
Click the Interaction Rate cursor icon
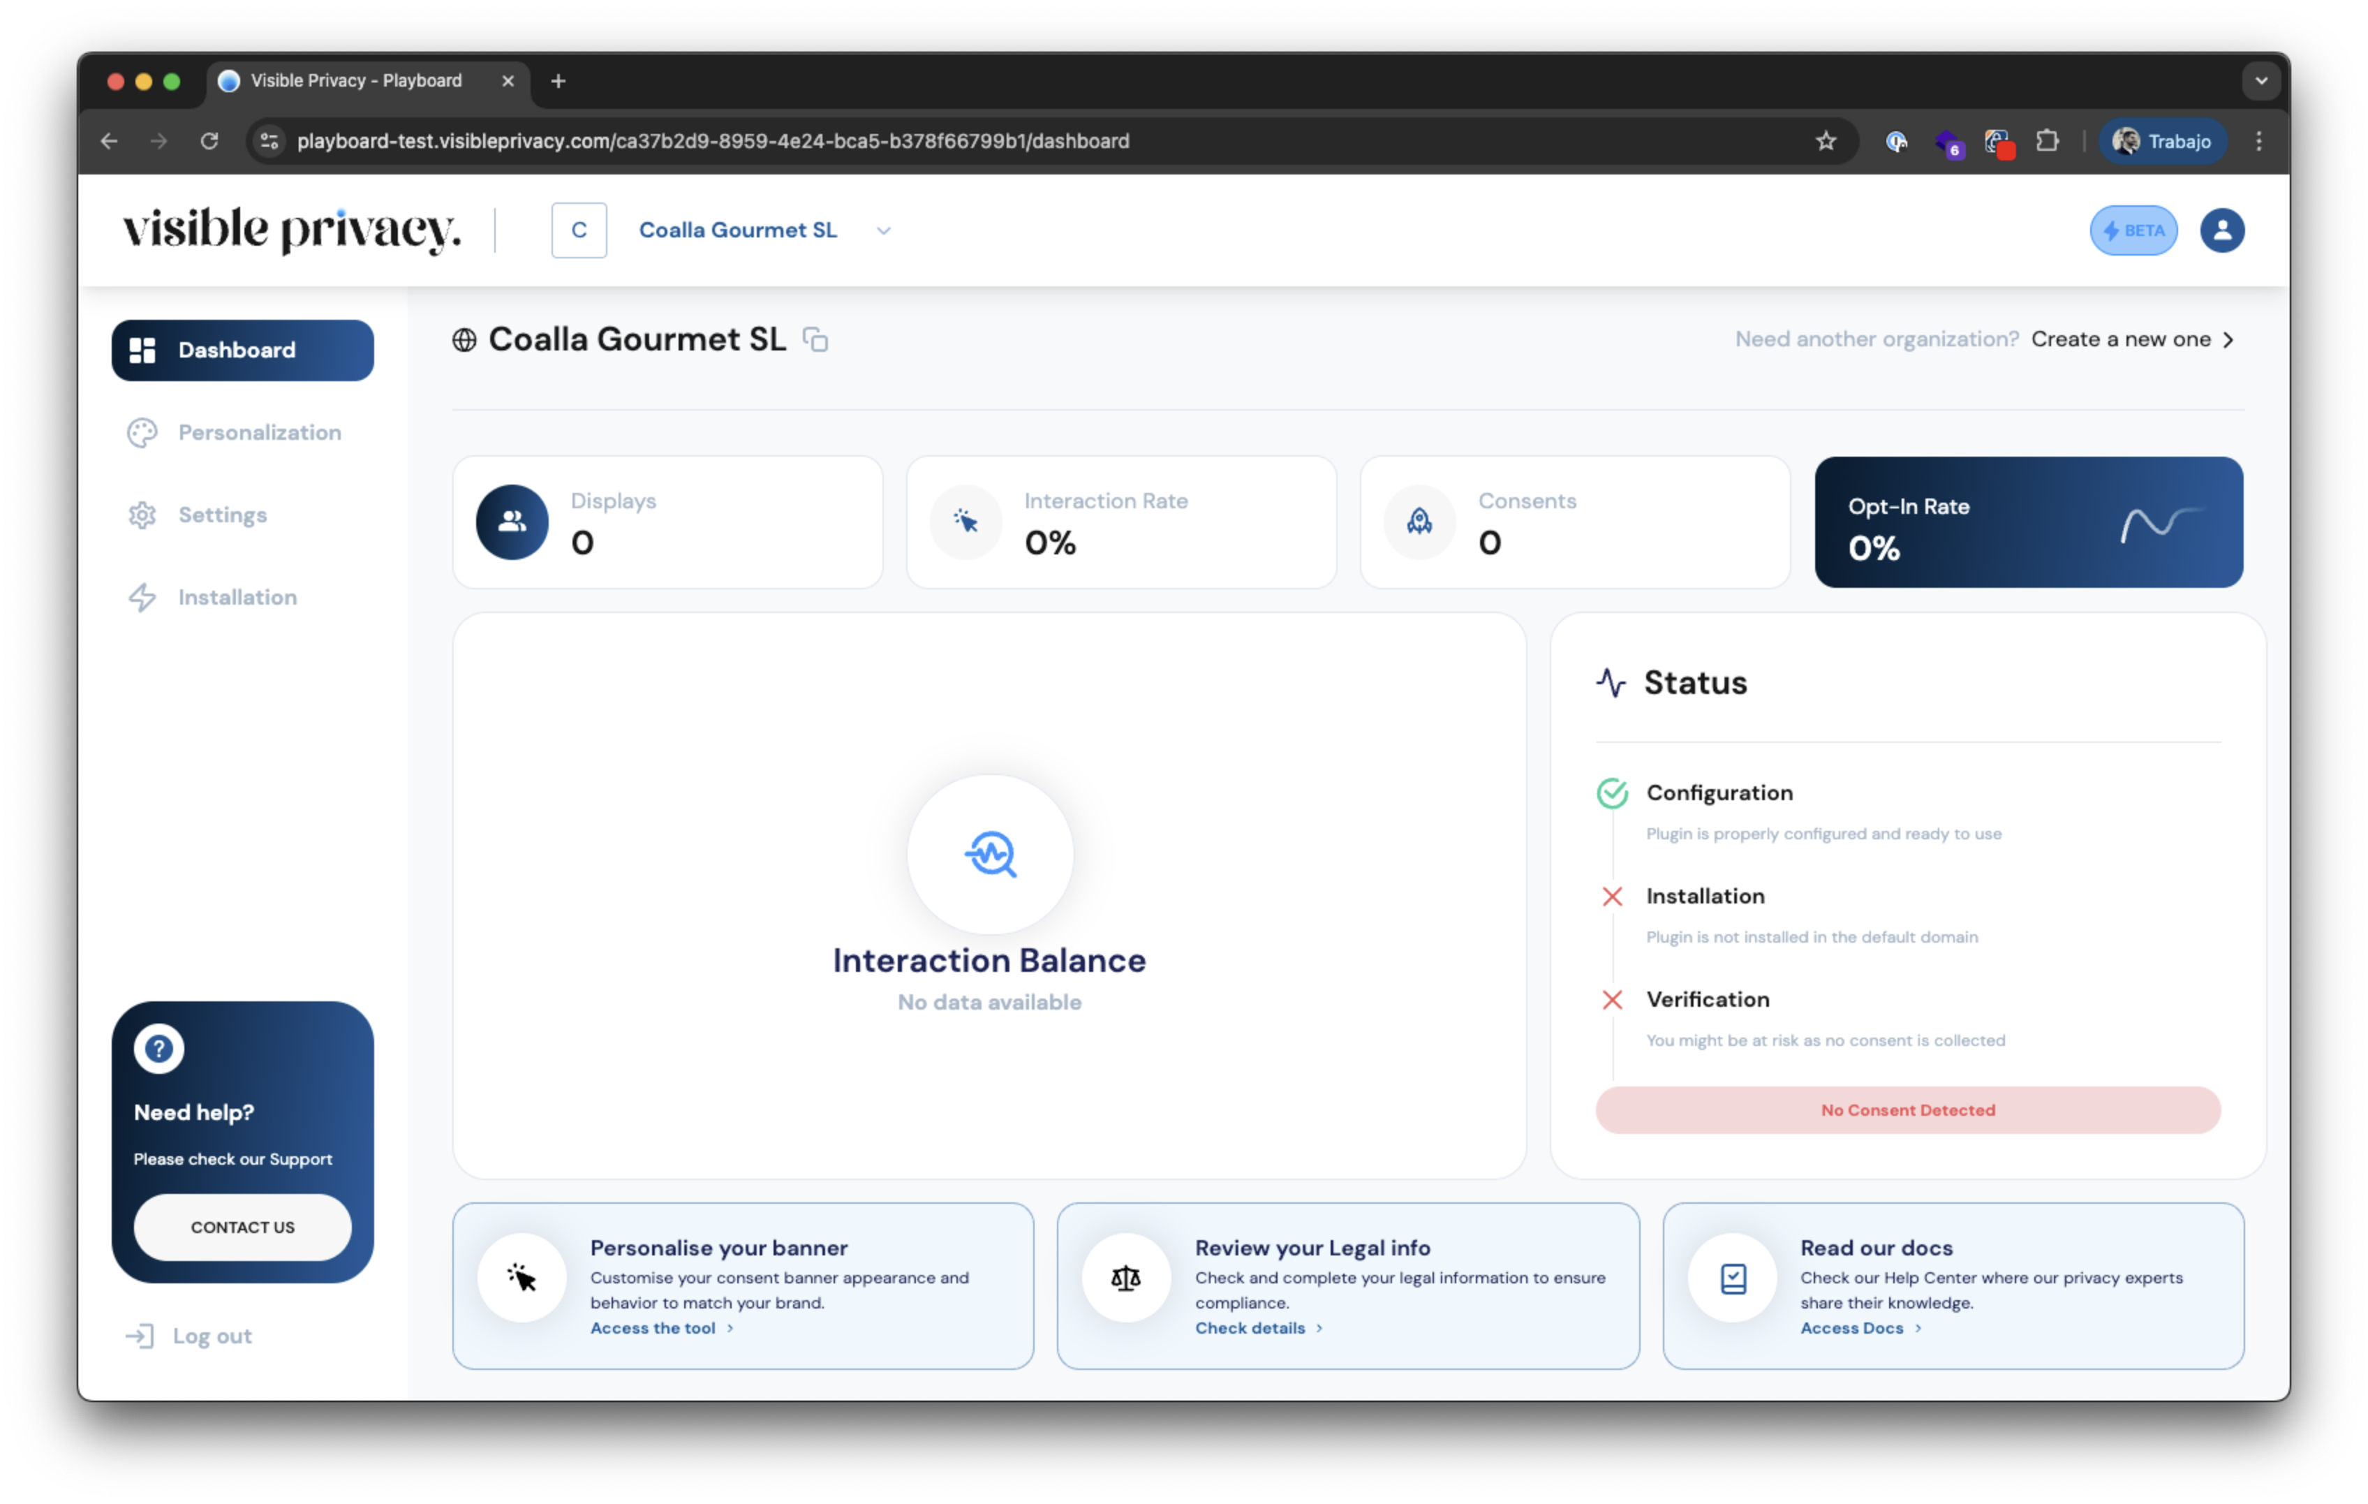click(965, 522)
